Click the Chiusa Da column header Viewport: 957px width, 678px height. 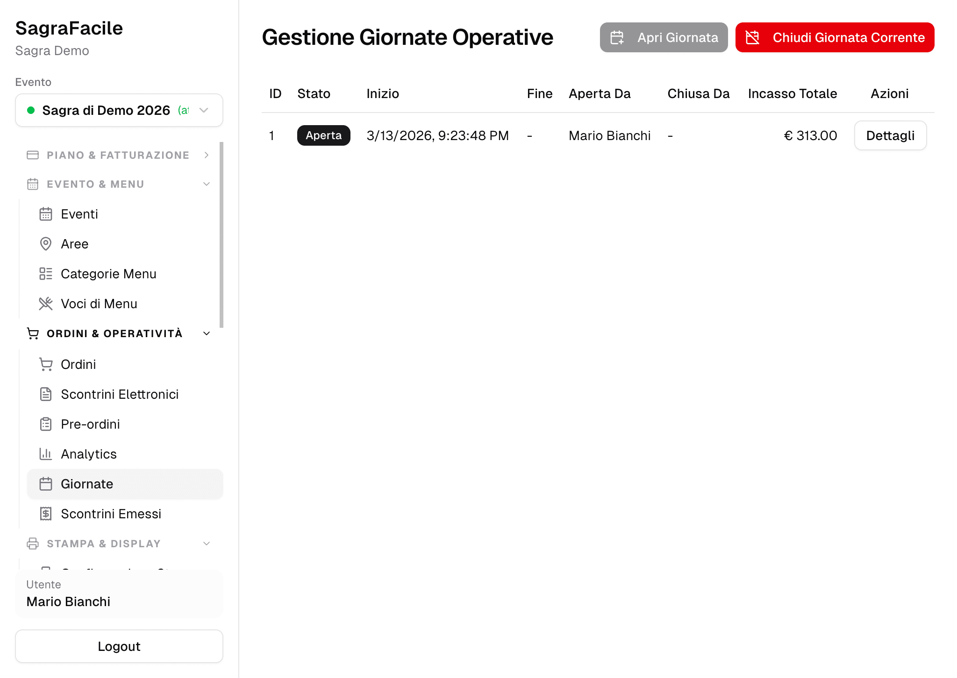(698, 93)
